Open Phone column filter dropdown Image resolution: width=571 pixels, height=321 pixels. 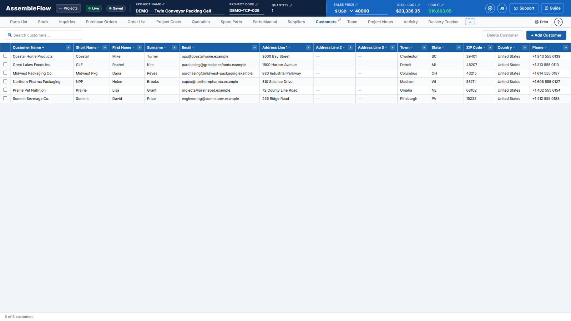coord(566,48)
